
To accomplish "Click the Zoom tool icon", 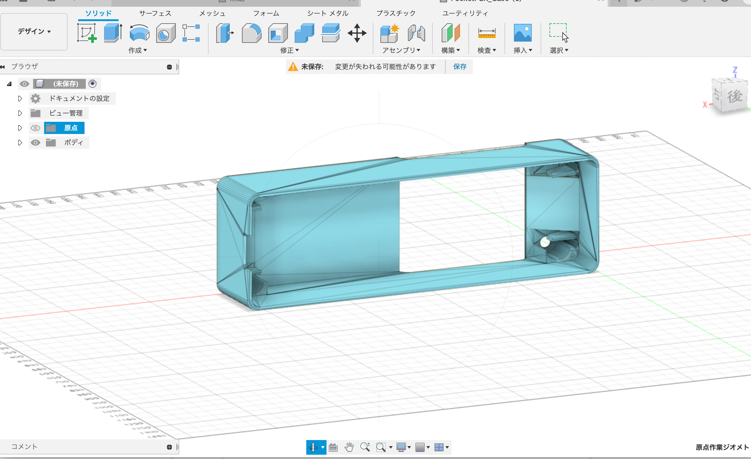I will [x=365, y=447].
